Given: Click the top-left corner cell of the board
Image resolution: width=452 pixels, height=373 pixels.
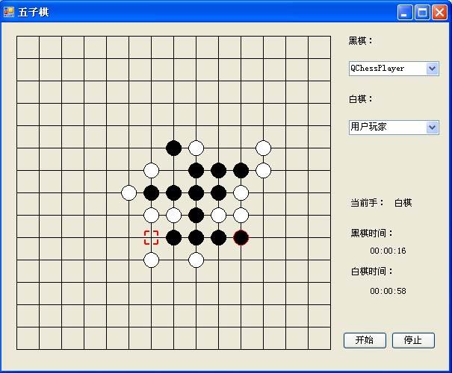Looking at the screenshot, I should click(x=28, y=47).
